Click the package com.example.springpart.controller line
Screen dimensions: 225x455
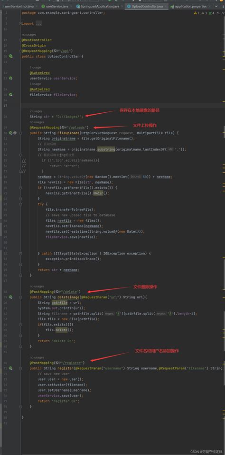(64, 12)
